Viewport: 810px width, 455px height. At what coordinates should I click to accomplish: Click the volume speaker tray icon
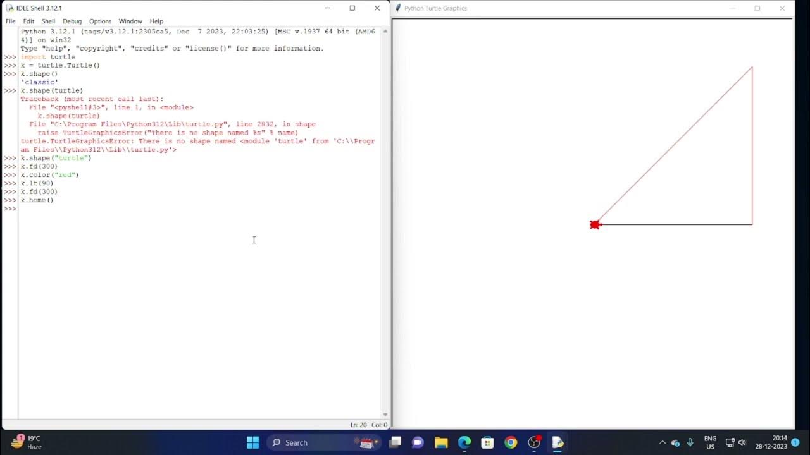(742, 442)
